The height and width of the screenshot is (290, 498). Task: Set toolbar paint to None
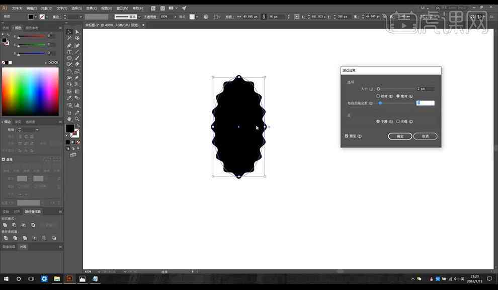(78, 142)
